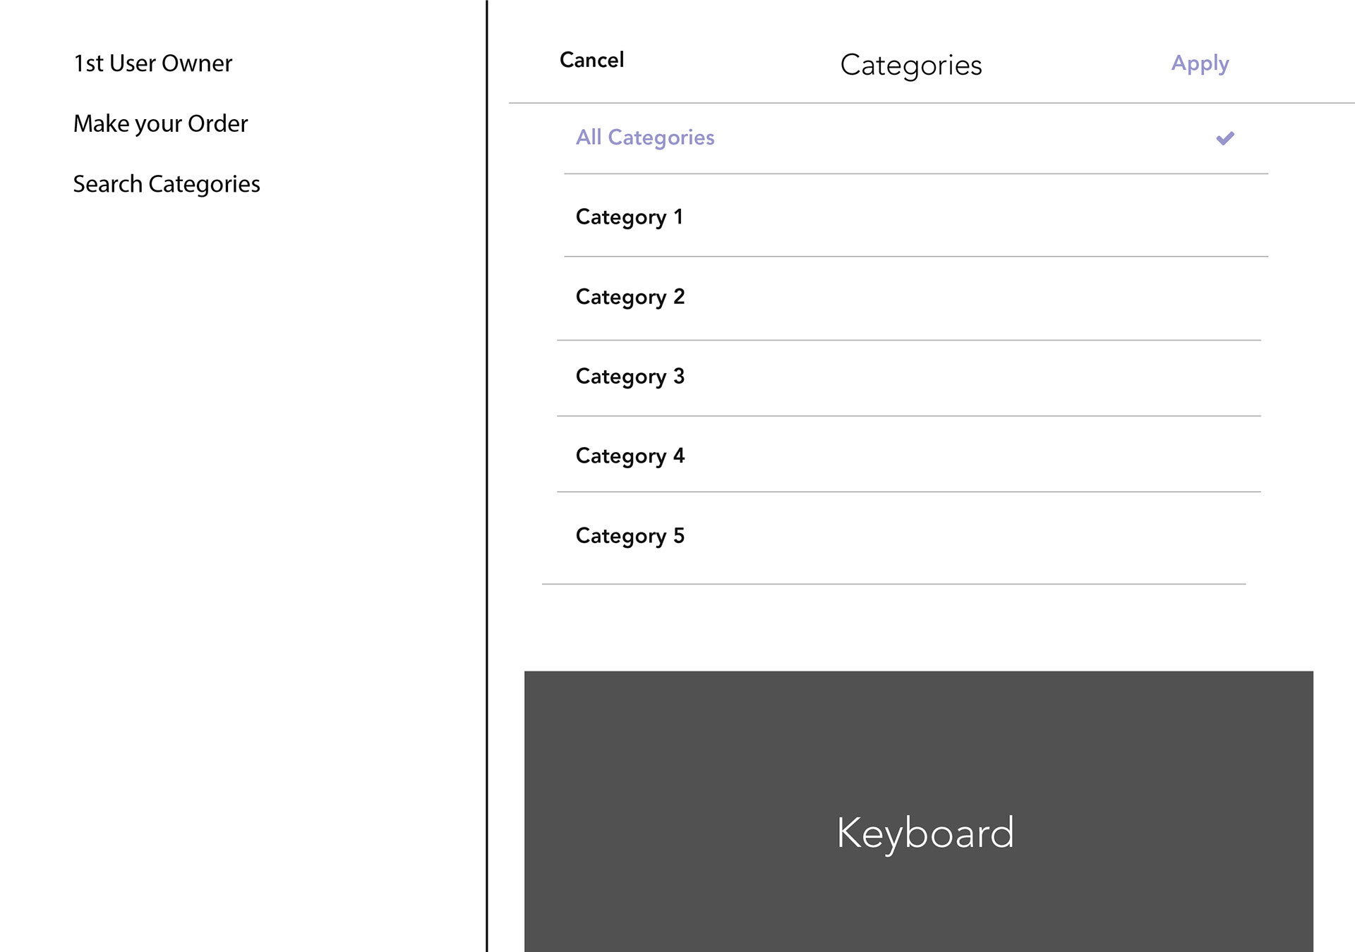Tap the Keyboard area
The image size is (1355, 952).
[x=919, y=811]
